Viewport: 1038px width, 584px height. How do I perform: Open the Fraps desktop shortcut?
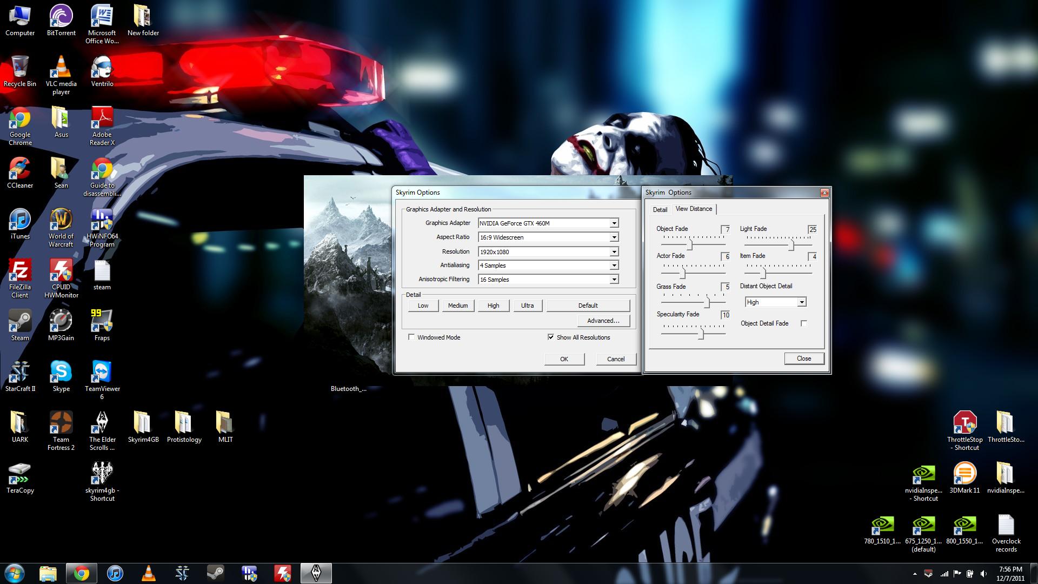(102, 325)
